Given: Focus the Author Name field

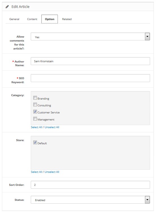Looking at the screenshot, I should point(90,61).
